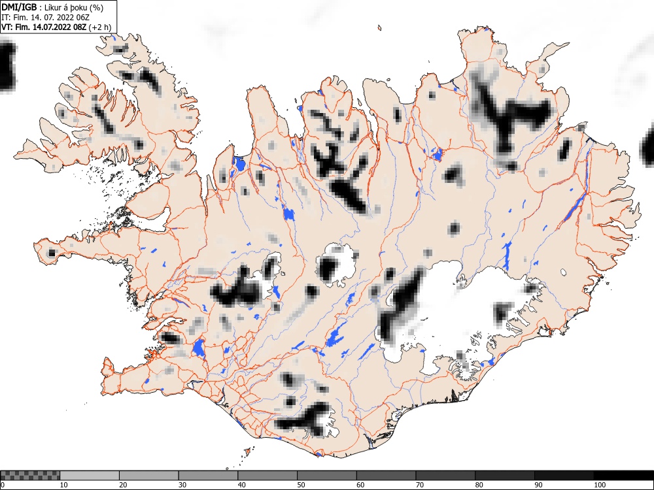Click the '30' scale label
This screenshot has width=654, height=490.
coord(182,485)
